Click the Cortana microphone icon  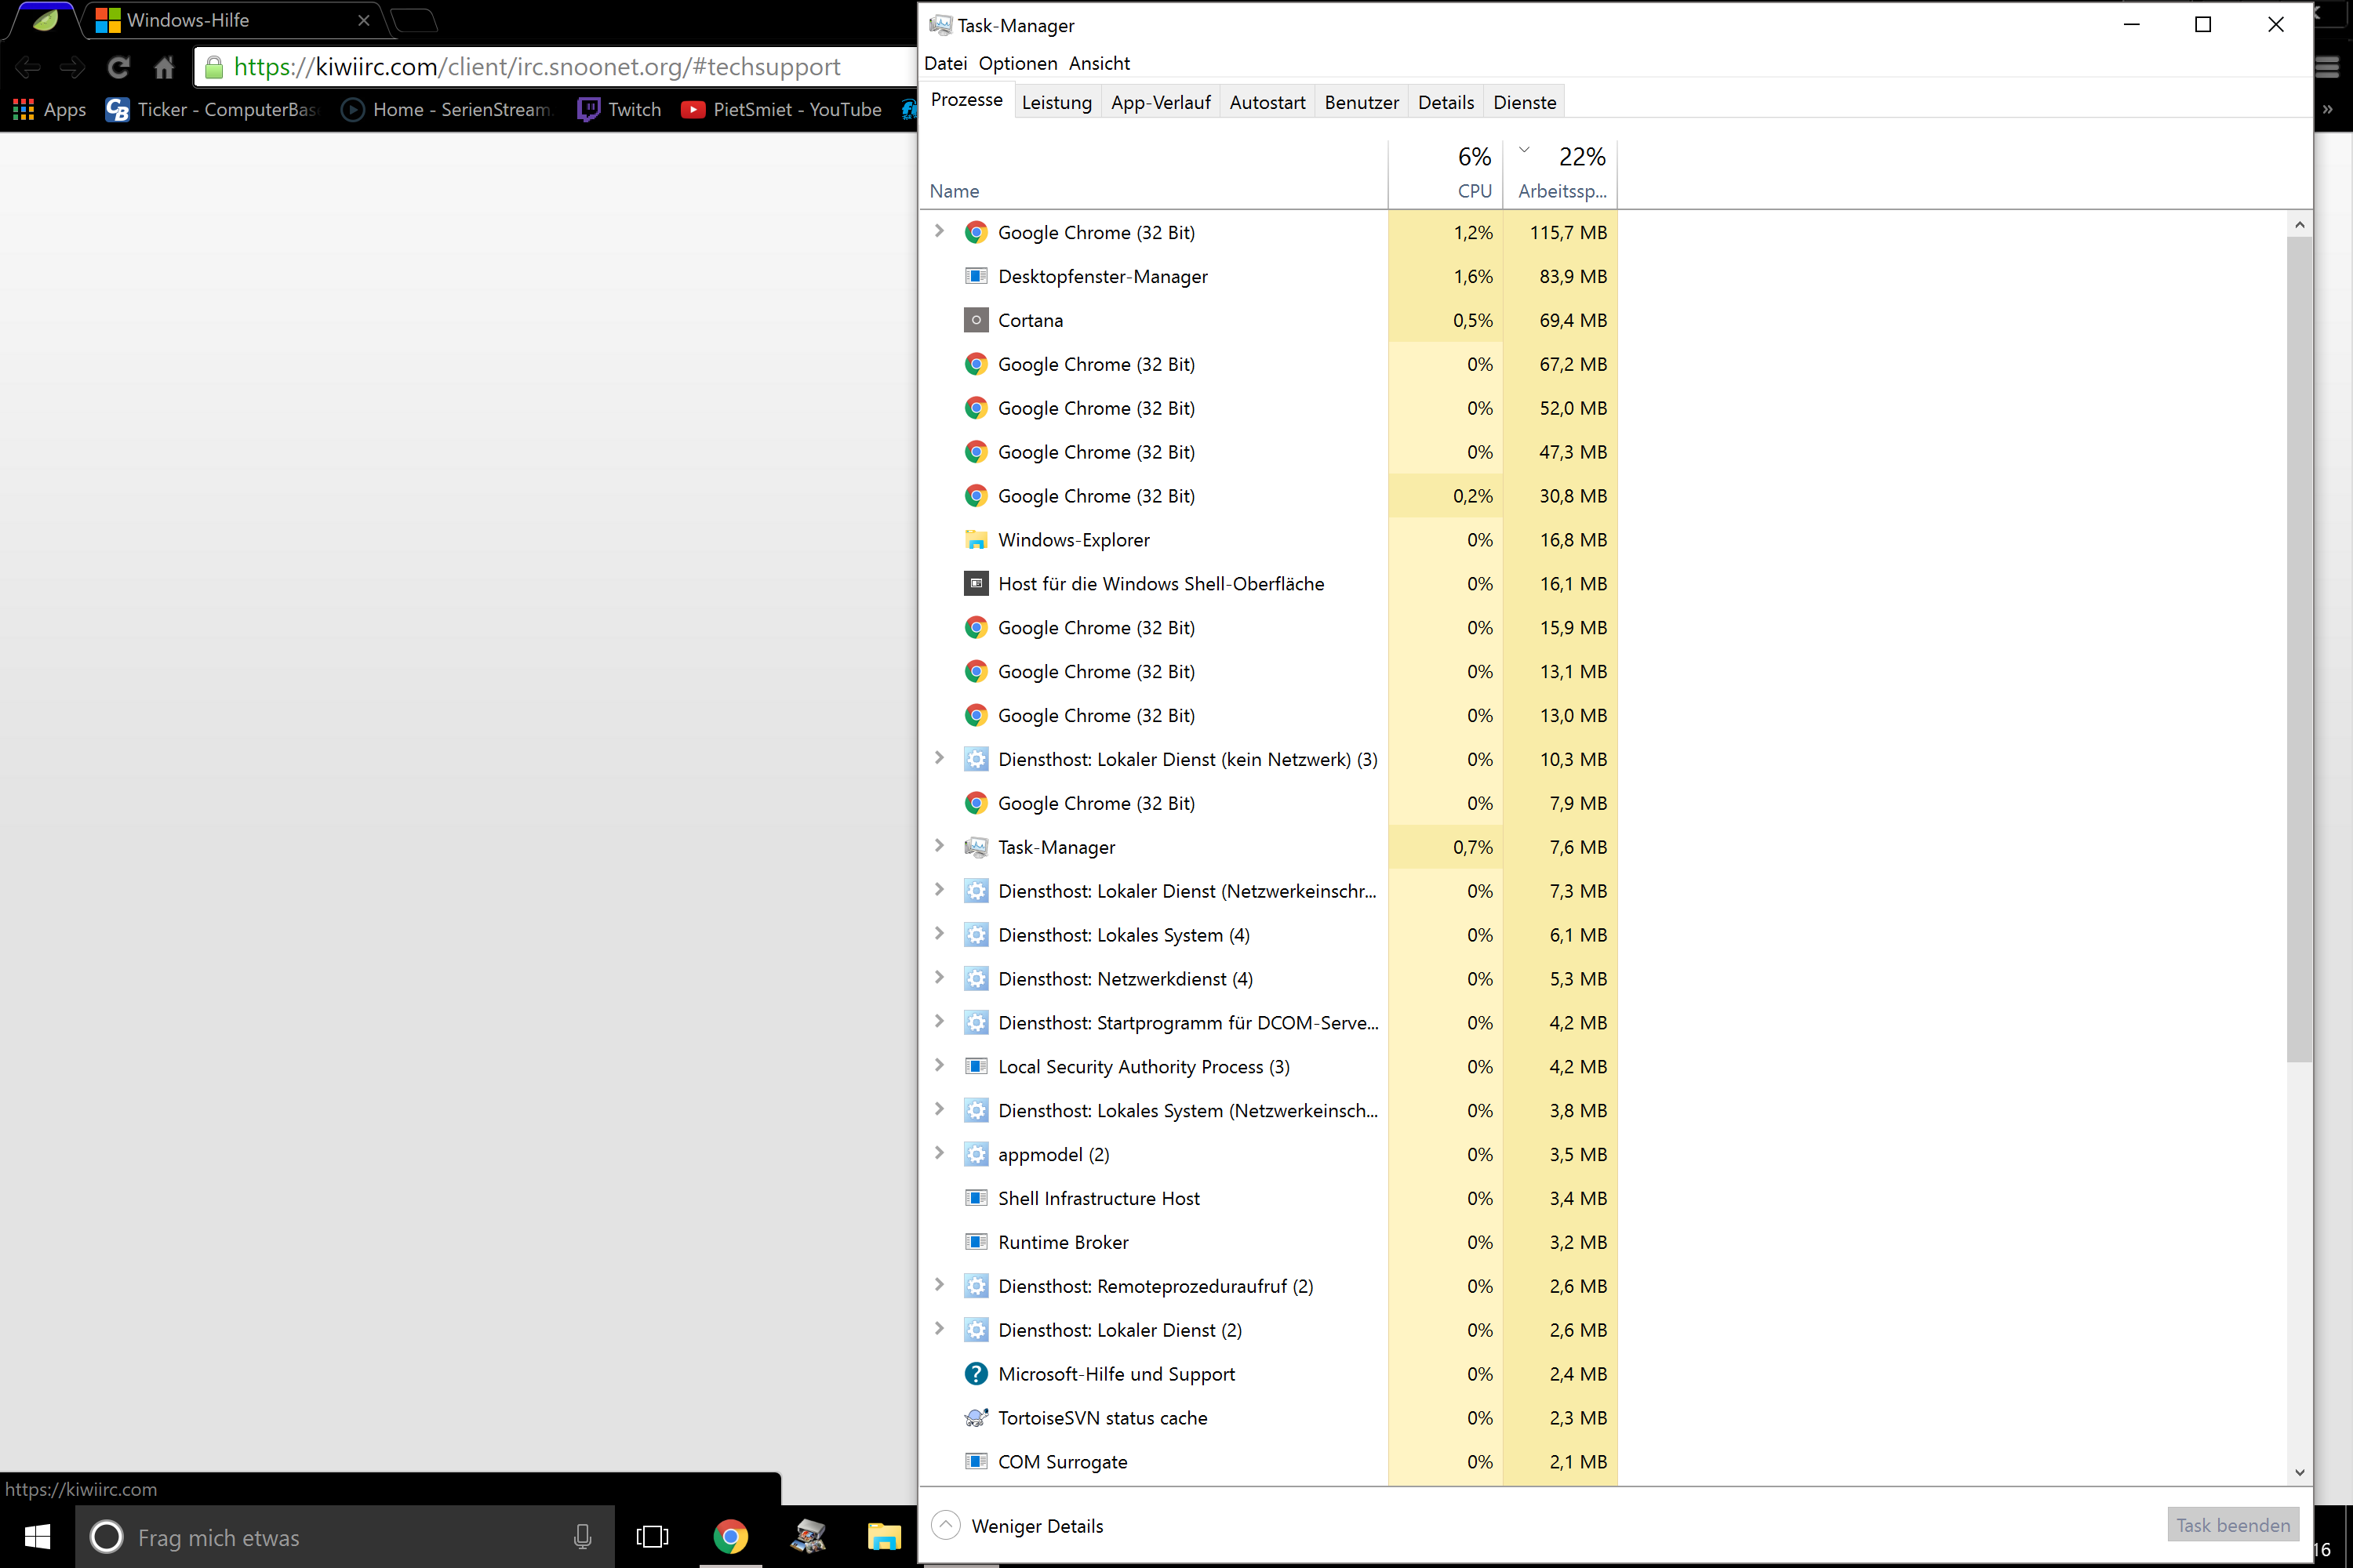[582, 1537]
